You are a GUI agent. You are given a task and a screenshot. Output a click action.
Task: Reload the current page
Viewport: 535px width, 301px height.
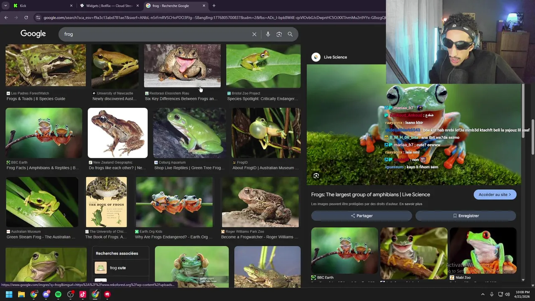click(26, 18)
